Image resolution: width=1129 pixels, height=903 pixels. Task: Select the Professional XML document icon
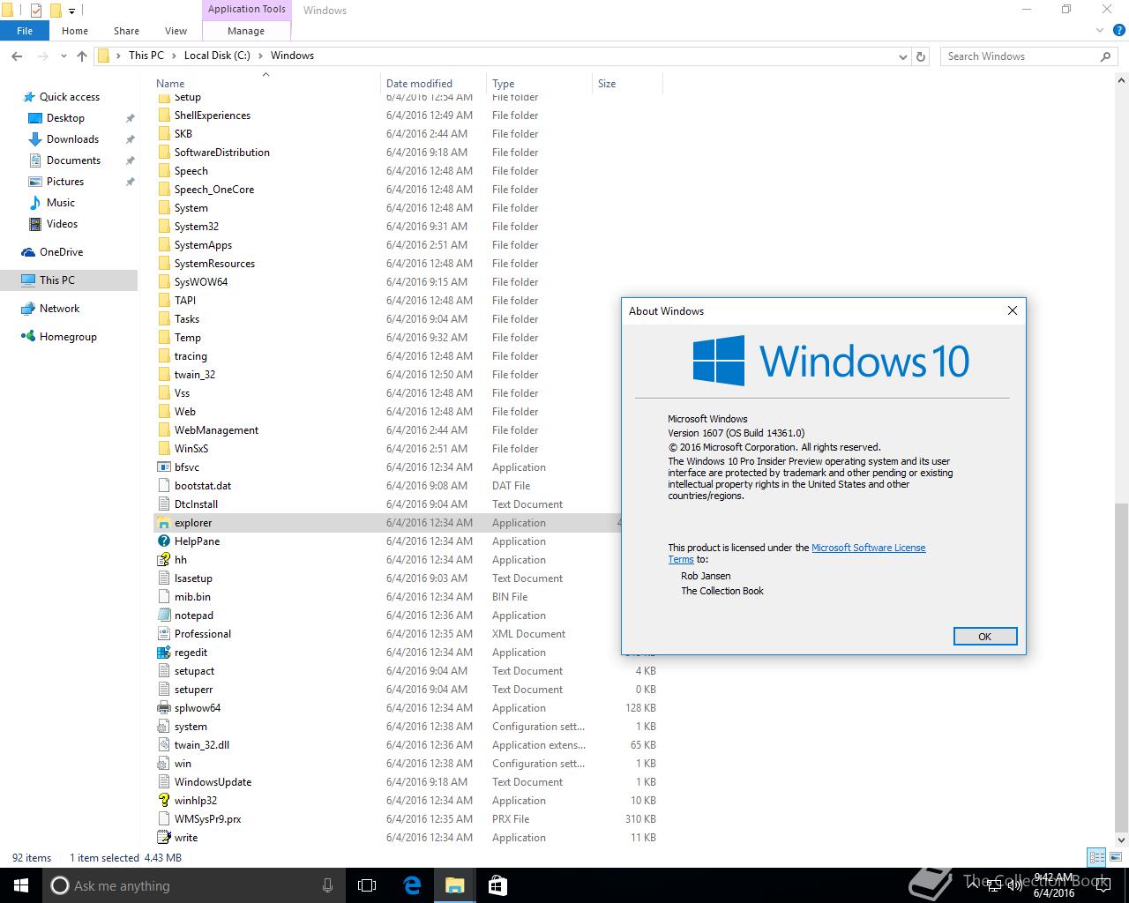pos(163,634)
